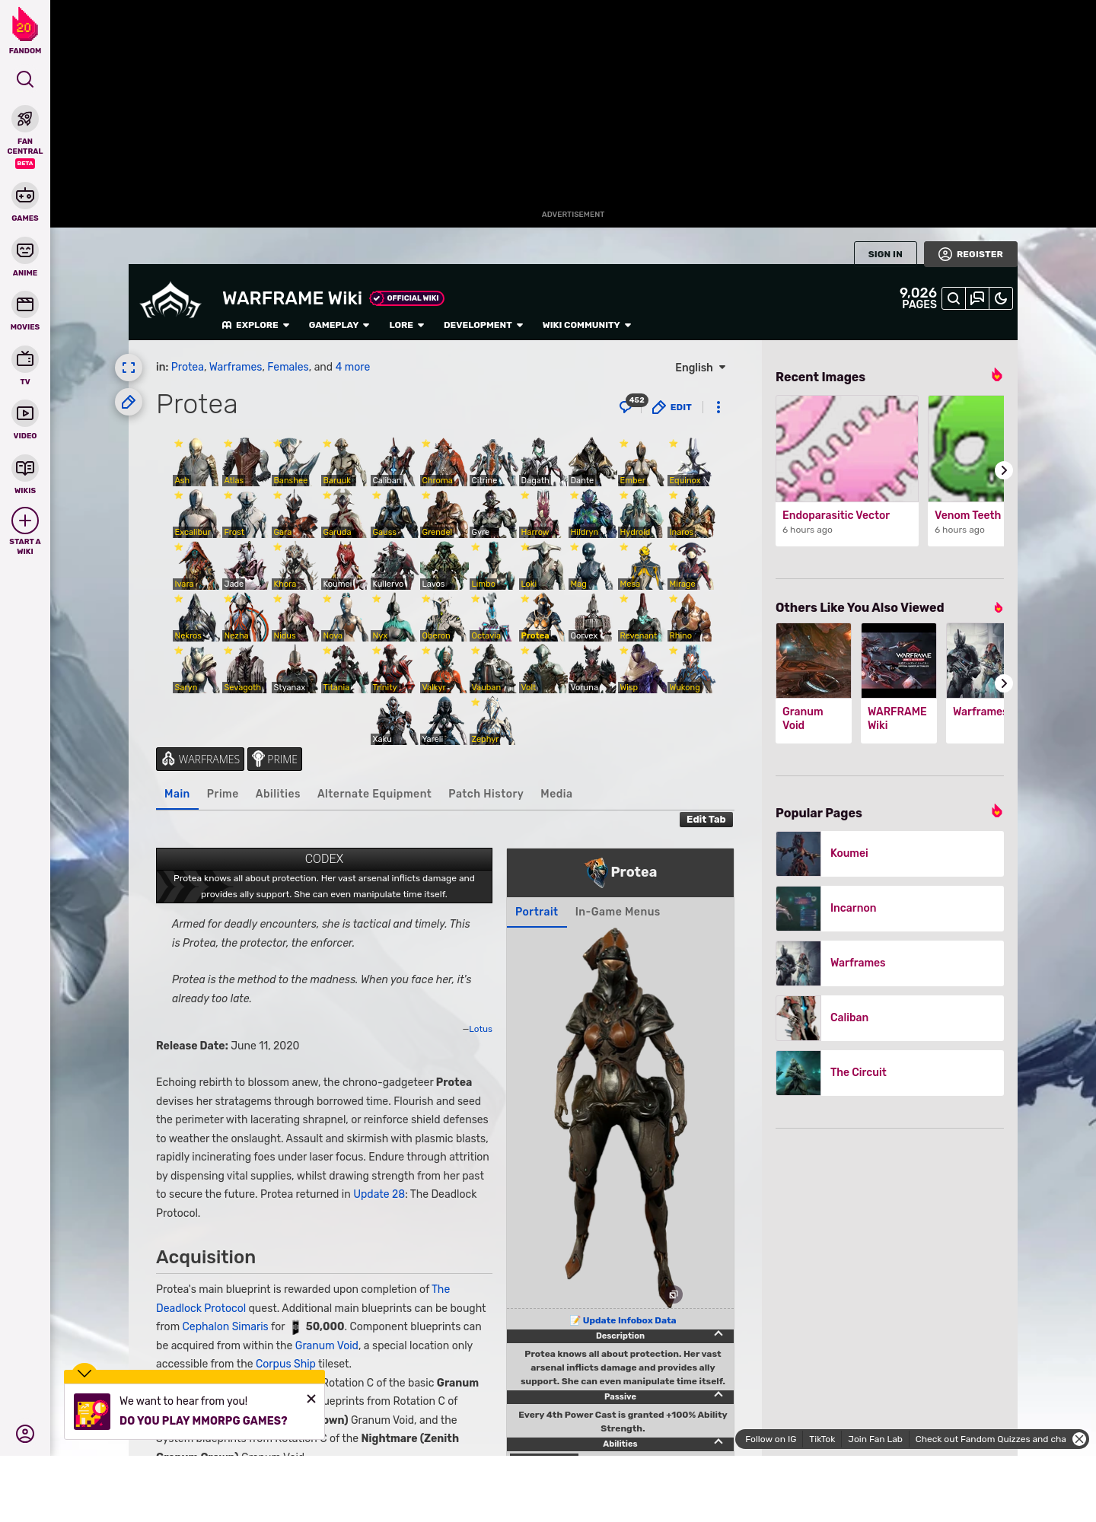Screen dimensions: 1096x1522
Task: Select the Excalibur warframe icon
Action: click(x=196, y=514)
